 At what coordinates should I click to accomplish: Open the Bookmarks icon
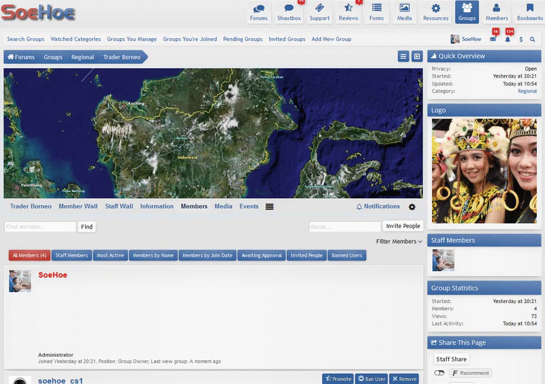(x=530, y=12)
